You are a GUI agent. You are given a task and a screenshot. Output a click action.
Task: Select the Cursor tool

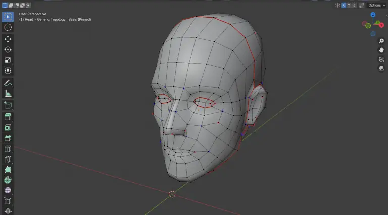click(x=8, y=27)
